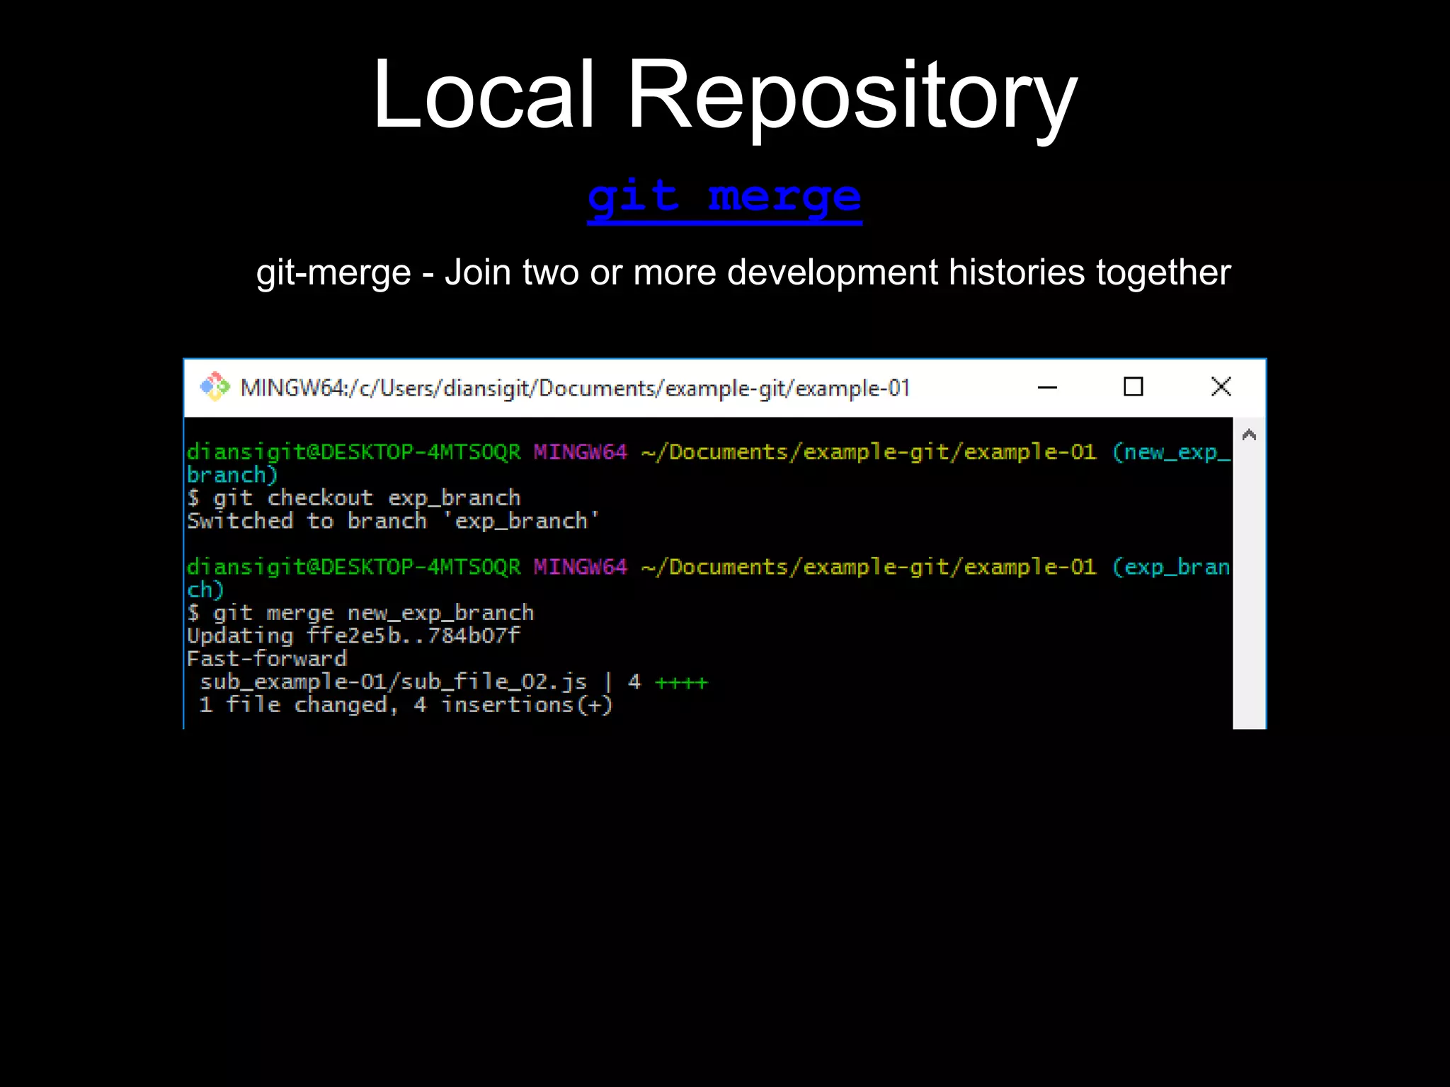Click the green '++++' insertion markers
Viewport: 1450px width, 1087px height.
[681, 683]
